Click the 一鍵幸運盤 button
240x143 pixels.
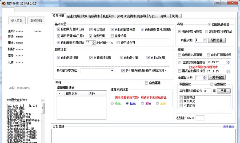tap(217, 77)
